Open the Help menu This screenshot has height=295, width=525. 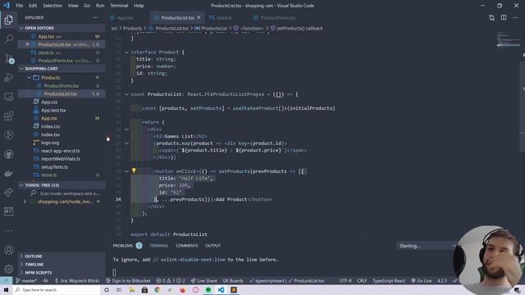[x=139, y=6]
